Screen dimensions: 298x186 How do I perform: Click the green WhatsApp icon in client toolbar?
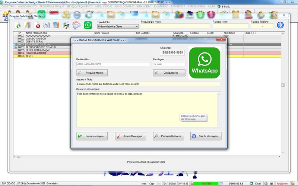click(88, 25)
